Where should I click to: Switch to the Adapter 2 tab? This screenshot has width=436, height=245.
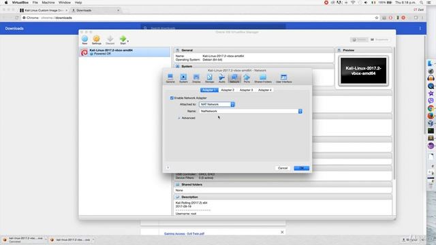tap(228, 90)
